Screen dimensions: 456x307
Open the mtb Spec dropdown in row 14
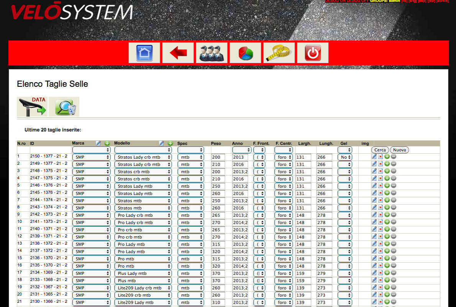coord(190,252)
